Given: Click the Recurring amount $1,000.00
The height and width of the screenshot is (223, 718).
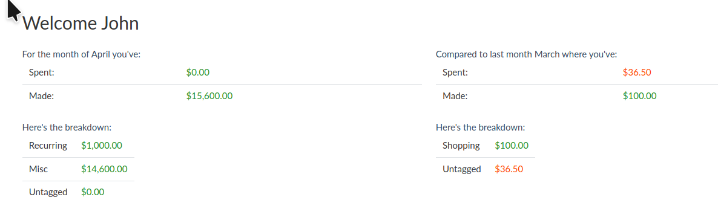Looking at the screenshot, I should tap(102, 146).
